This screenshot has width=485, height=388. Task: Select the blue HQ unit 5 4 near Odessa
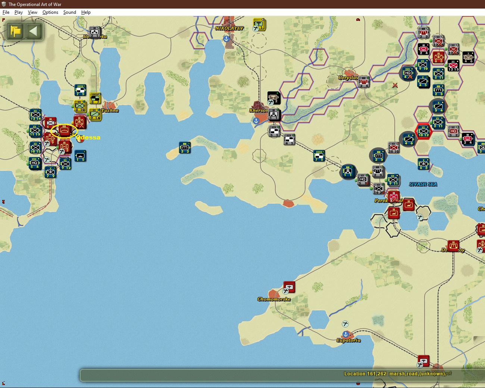(35, 163)
